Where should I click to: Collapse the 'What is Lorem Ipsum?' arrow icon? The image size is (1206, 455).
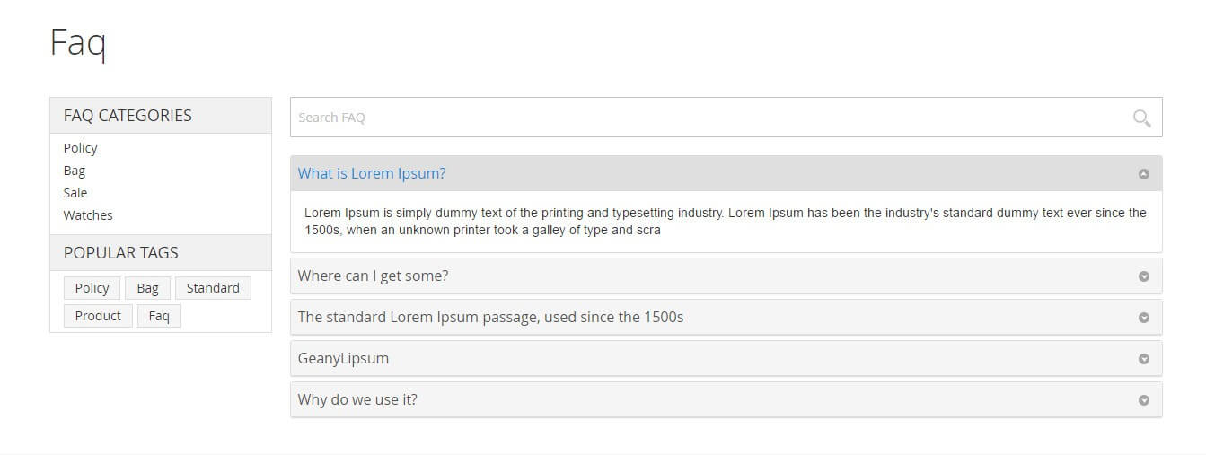click(x=1143, y=174)
